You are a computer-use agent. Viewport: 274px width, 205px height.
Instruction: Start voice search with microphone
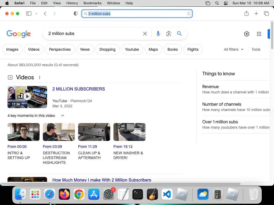coord(158,34)
